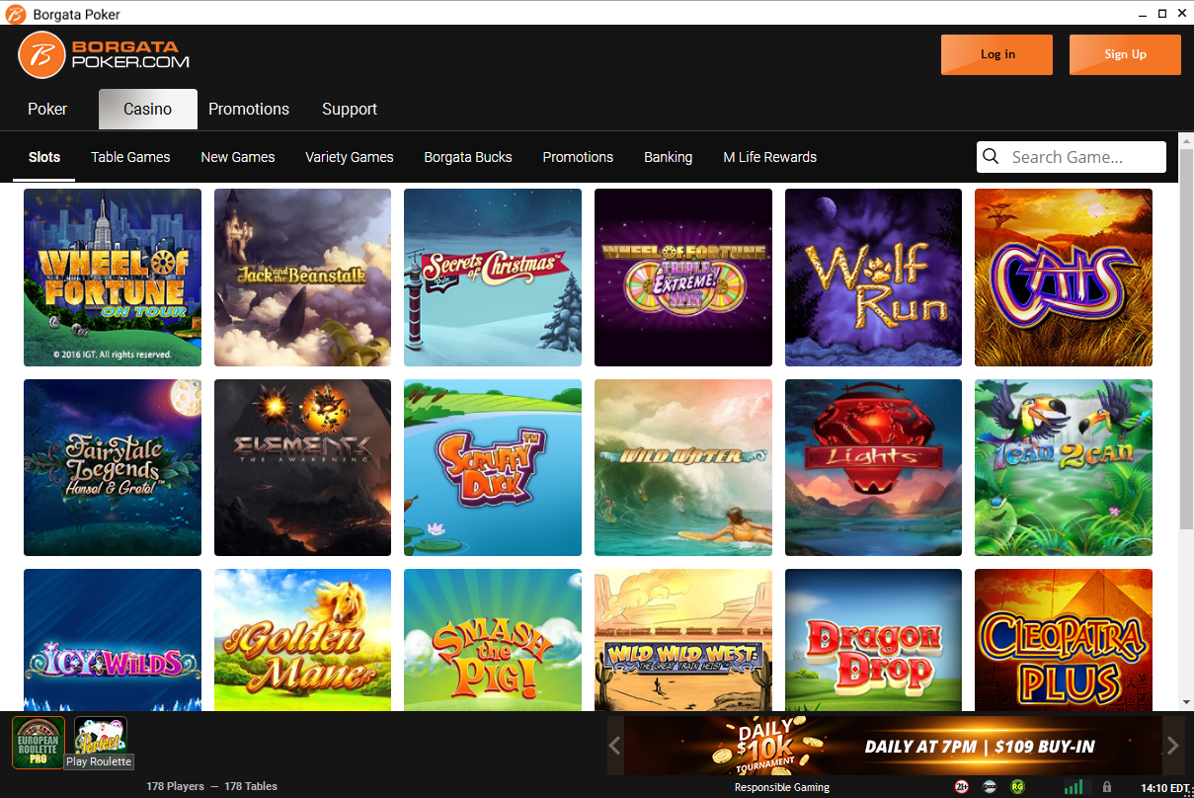Open the Poker tab

click(47, 109)
